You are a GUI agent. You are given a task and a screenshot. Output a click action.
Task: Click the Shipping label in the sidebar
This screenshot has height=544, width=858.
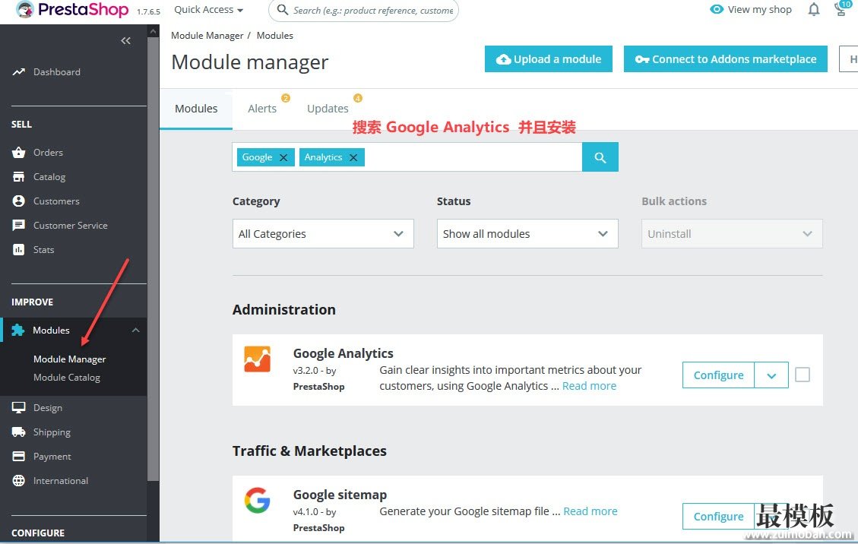pyautogui.click(x=52, y=432)
